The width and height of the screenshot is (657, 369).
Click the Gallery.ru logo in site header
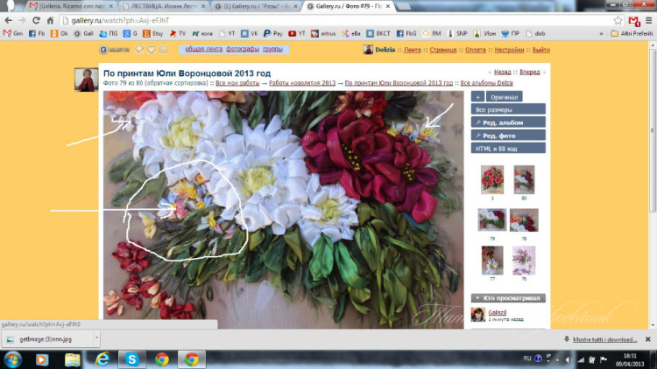pos(115,50)
